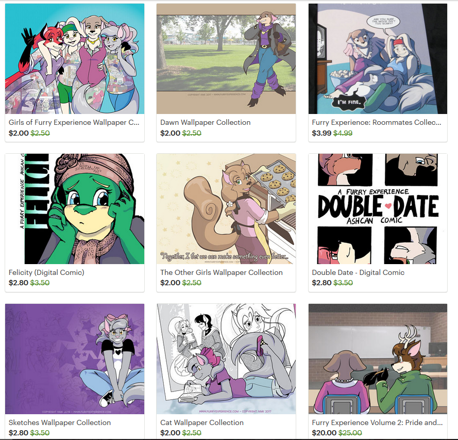Click Girls of Furry Experience Wallpaper title
This screenshot has height=440, width=458.
click(x=74, y=122)
